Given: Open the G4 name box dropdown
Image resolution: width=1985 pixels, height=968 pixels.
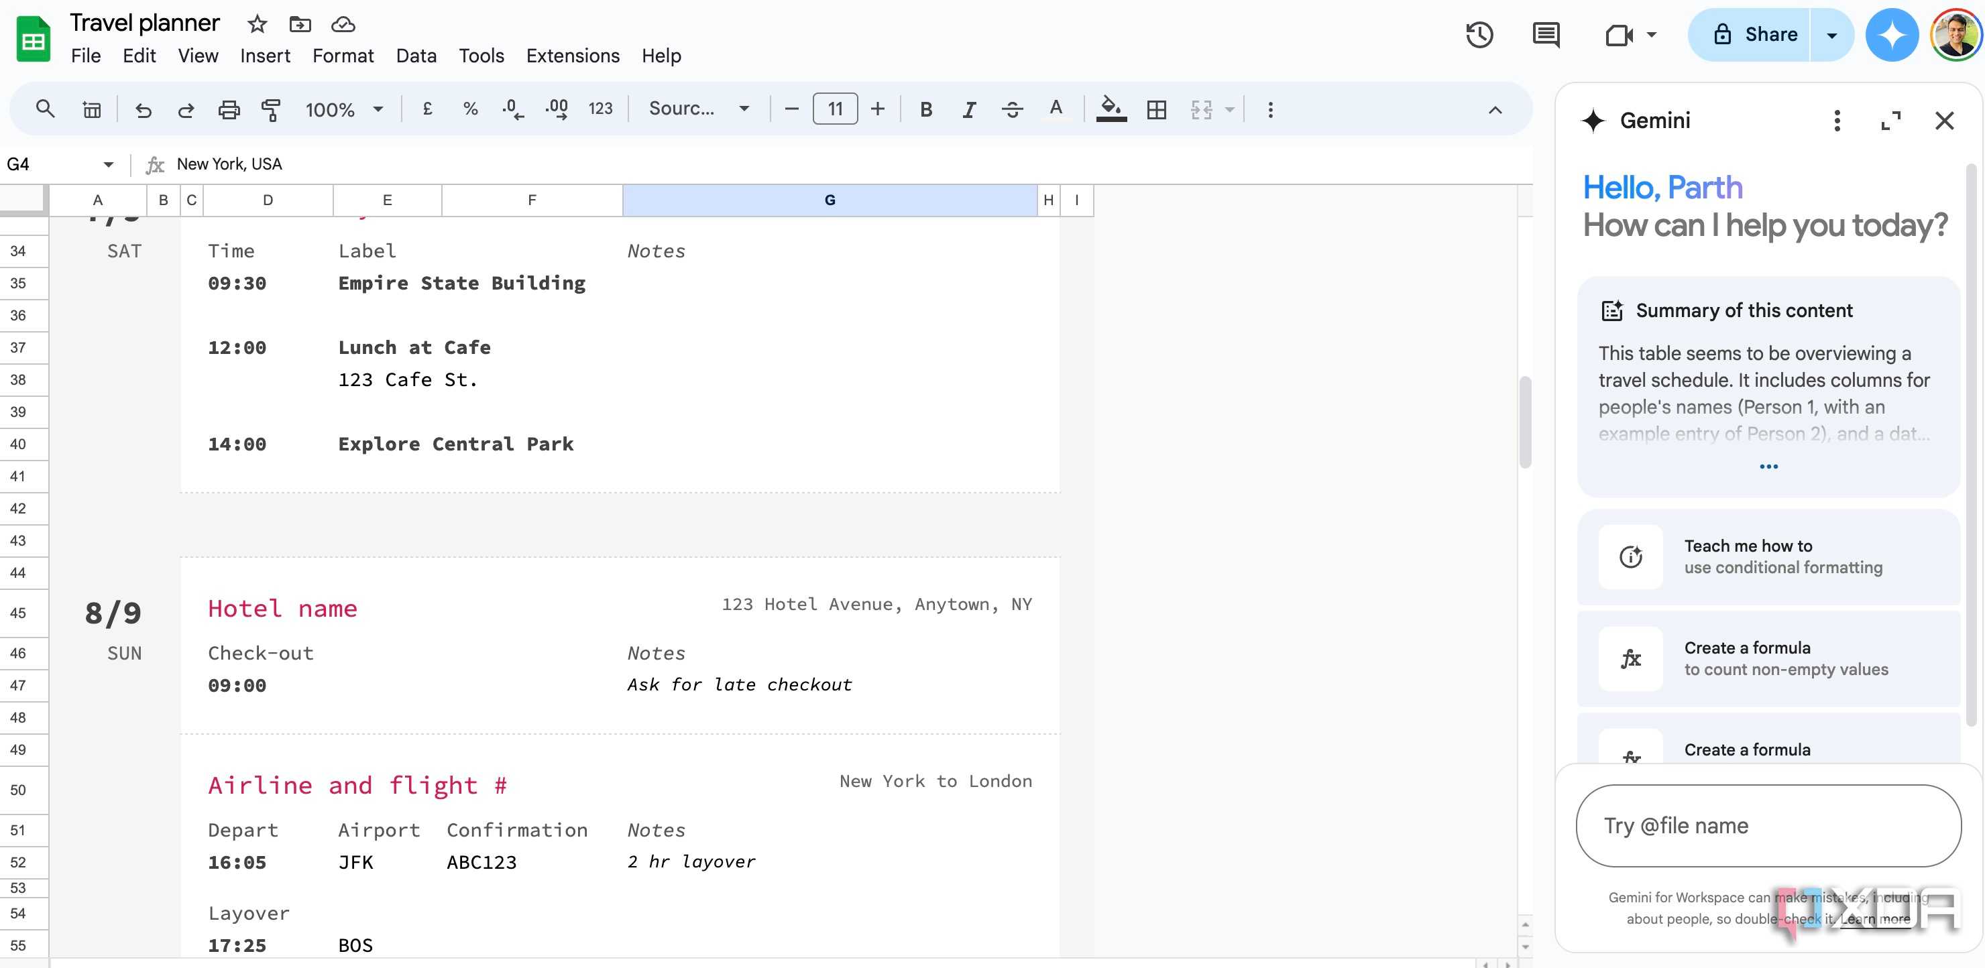Looking at the screenshot, I should (109, 164).
